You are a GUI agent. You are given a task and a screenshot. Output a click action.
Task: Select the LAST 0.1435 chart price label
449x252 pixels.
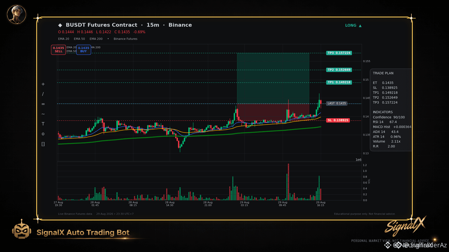(337, 103)
